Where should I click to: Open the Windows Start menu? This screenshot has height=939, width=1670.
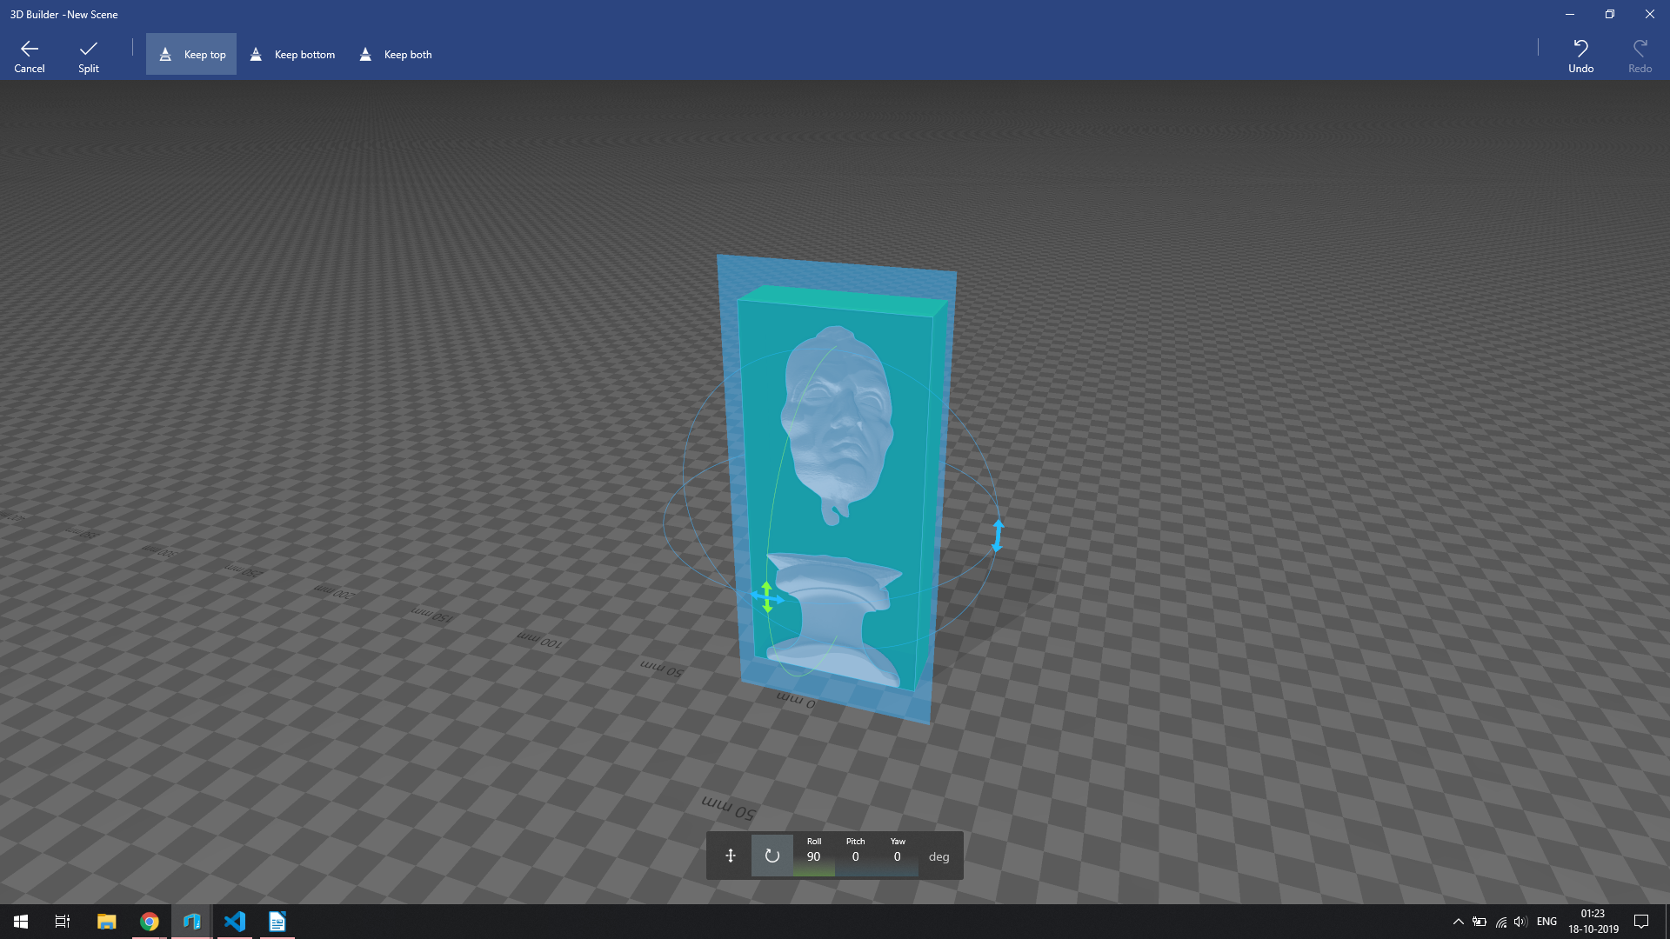pos(21,922)
